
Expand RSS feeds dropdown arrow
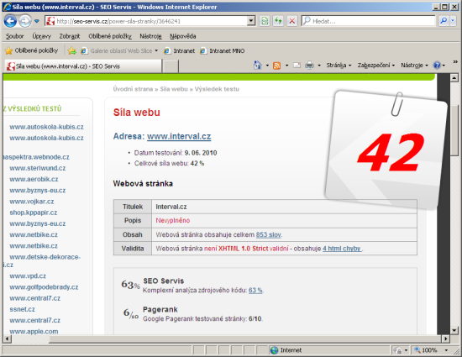pyautogui.click(x=286, y=66)
